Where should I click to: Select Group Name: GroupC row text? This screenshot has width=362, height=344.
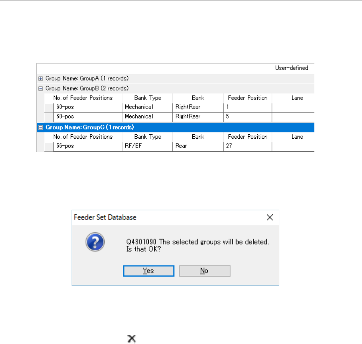click(90, 127)
